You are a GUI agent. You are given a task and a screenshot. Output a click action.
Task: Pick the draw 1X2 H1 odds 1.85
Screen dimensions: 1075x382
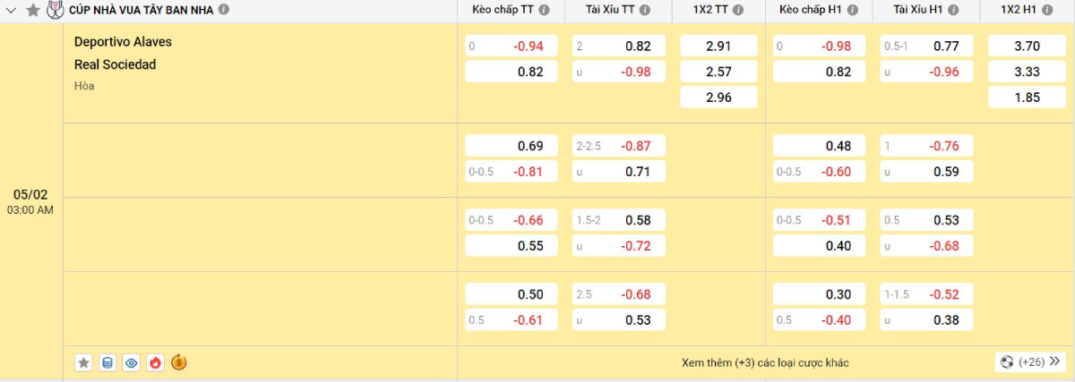[1027, 98]
